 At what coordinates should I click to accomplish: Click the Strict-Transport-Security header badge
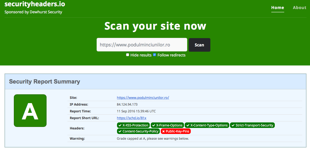click(x=252, y=125)
